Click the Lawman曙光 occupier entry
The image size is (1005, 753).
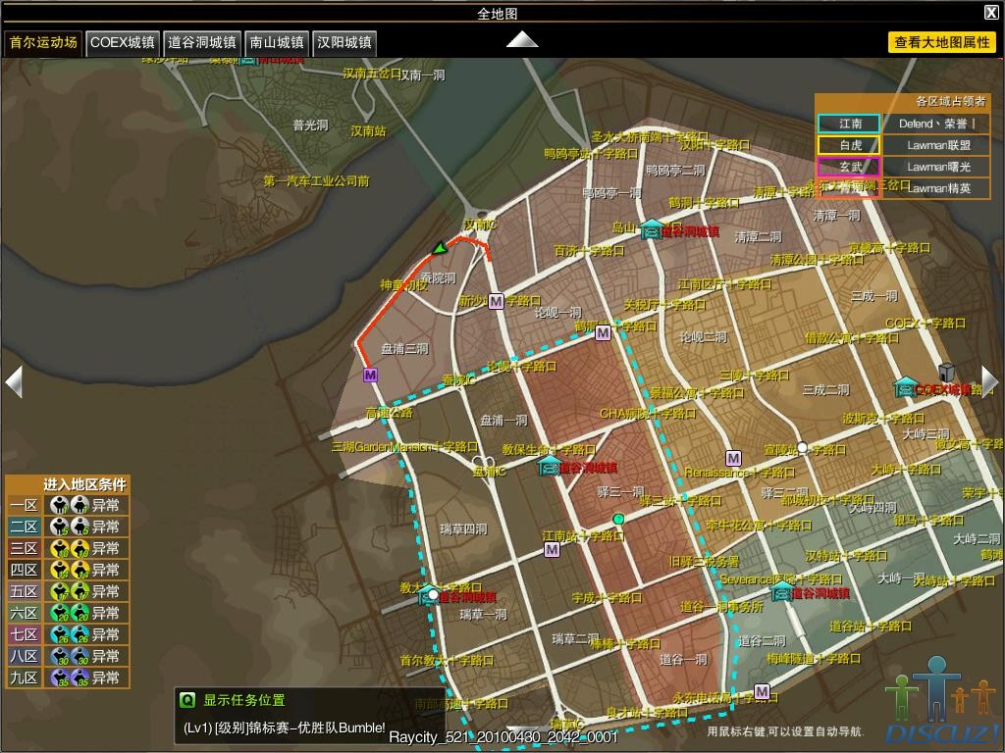point(936,167)
